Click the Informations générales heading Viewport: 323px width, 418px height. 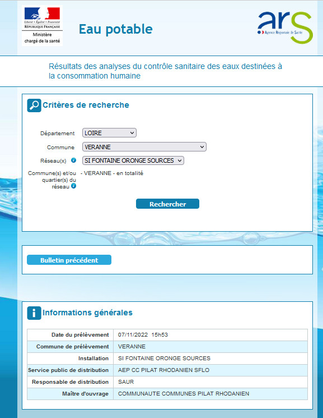tap(87, 313)
